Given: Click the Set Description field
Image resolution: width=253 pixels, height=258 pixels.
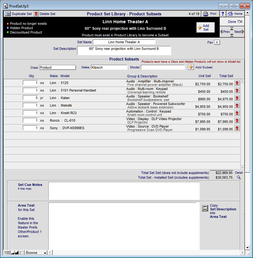Looking at the screenshot, I should [x=124, y=50].
